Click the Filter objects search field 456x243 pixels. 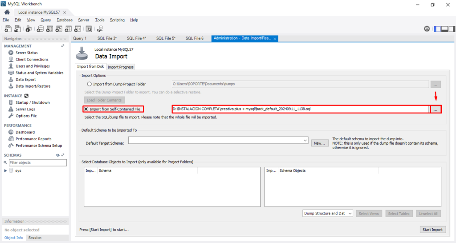coord(37,162)
